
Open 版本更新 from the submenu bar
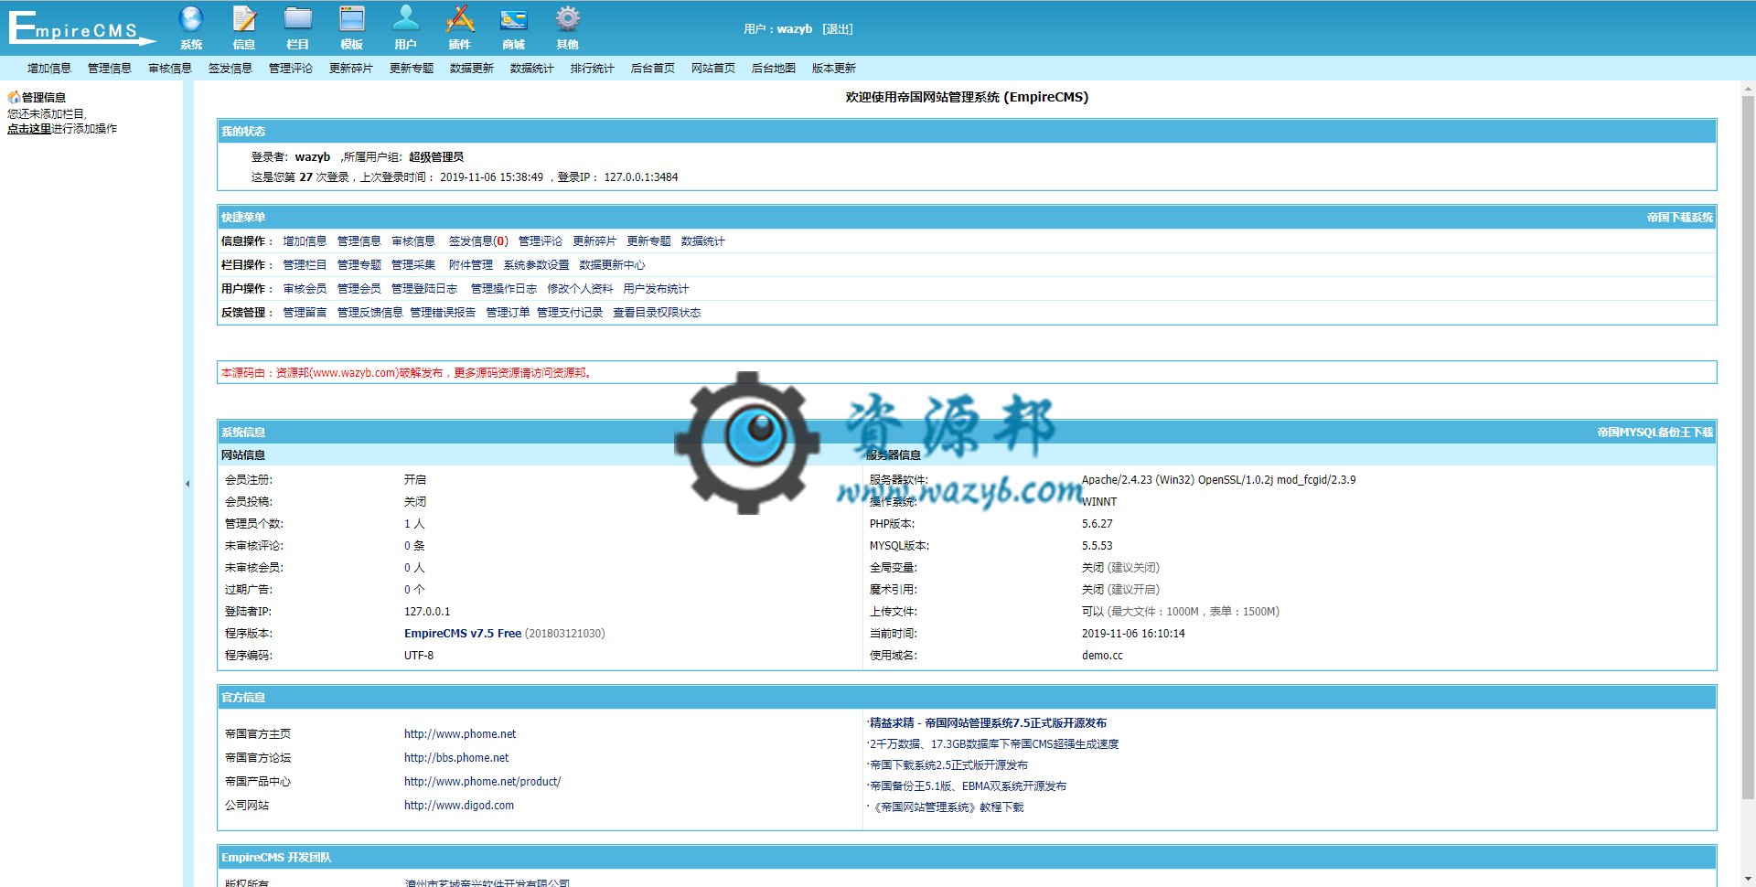(834, 69)
